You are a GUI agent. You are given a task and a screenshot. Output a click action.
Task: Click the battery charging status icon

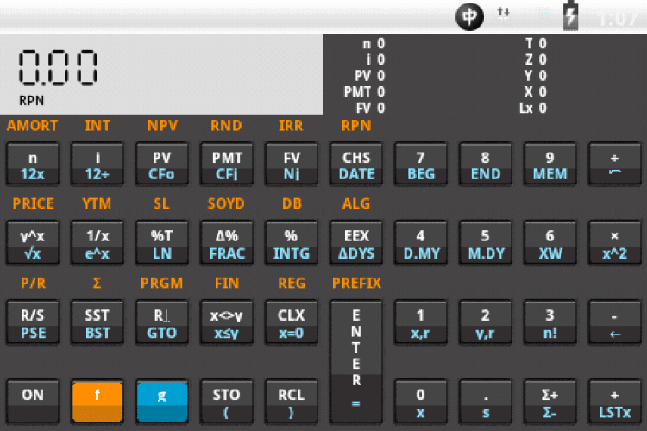point(571,16)
